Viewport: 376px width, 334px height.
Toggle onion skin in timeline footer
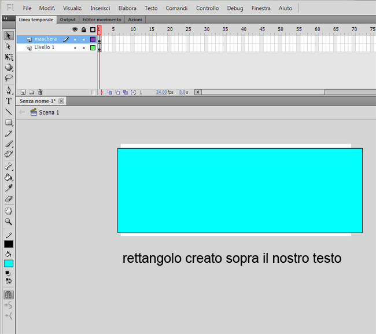110,92
